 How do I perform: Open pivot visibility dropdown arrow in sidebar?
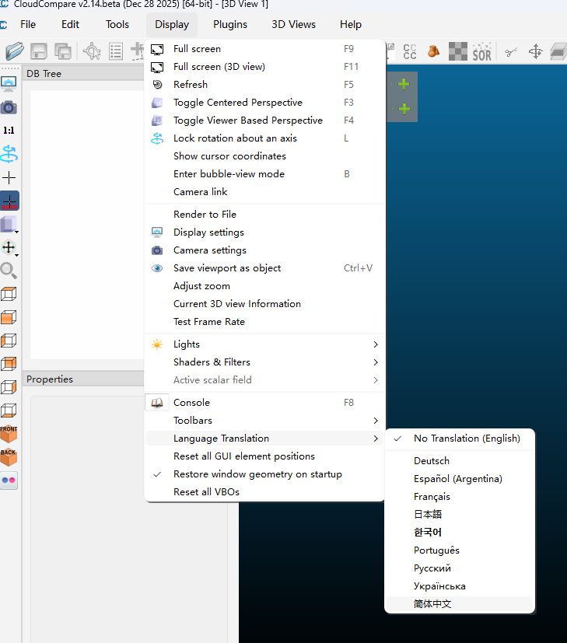pyautogui.click(x=16, y=256)
